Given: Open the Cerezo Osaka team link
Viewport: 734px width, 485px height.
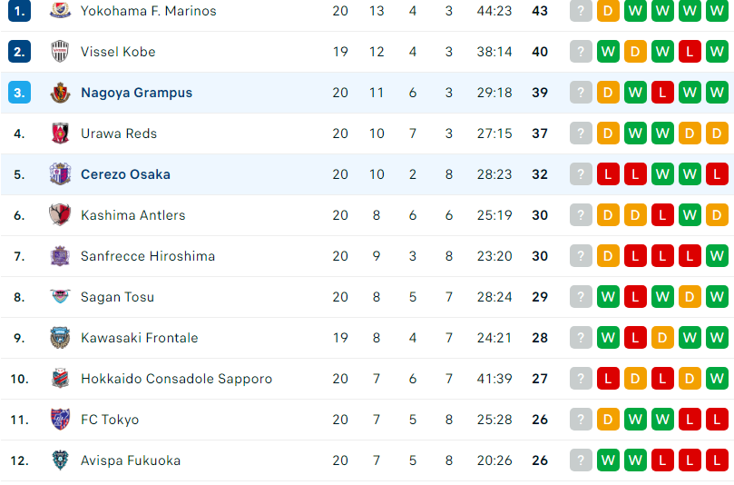Looking at the screenshot, I should [x=125, y=174].
